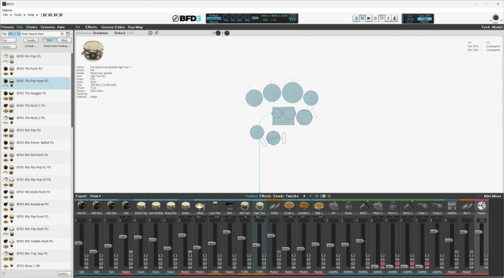Click the Rev1 channel icon
Image resolution: width=504 pixels, height=278 pixels.
pos(467,206)
